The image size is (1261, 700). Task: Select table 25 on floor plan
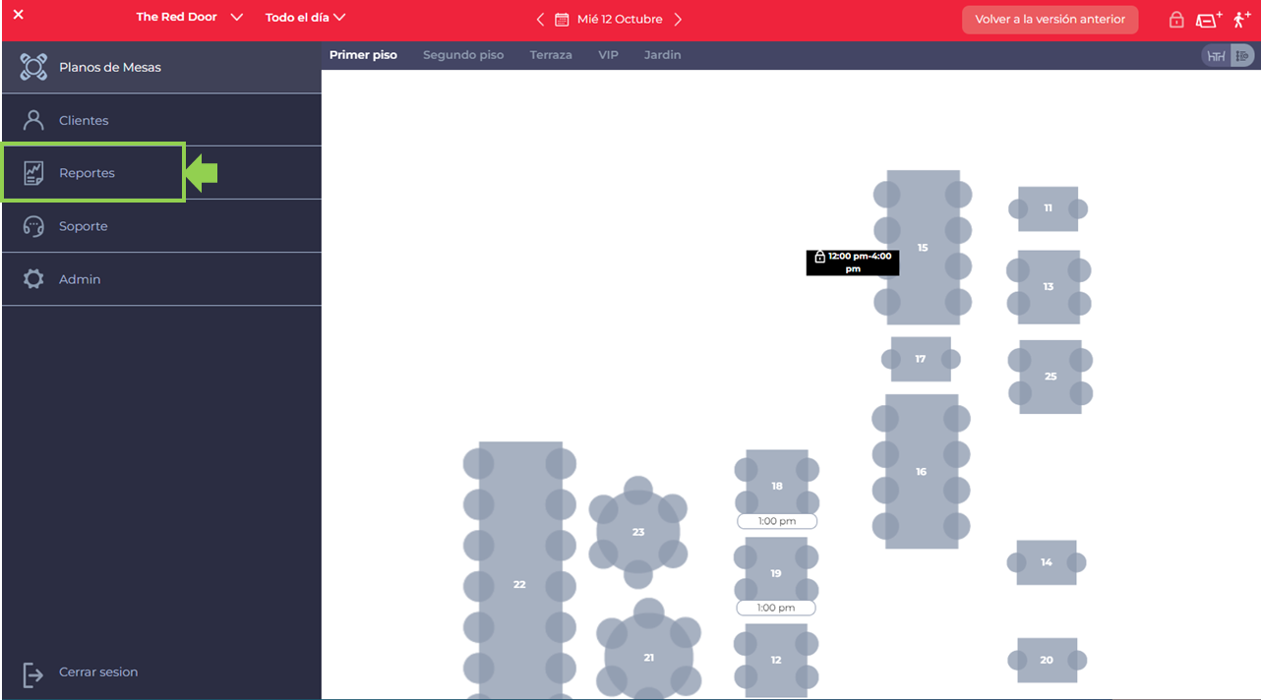click(1051, 377)
